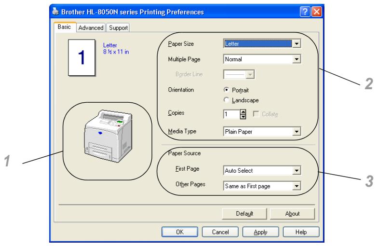This screenshot has height=246, width=377.
Task: Click the '8 ½ x 11 in' dimension text
Action: pos(116,52)
